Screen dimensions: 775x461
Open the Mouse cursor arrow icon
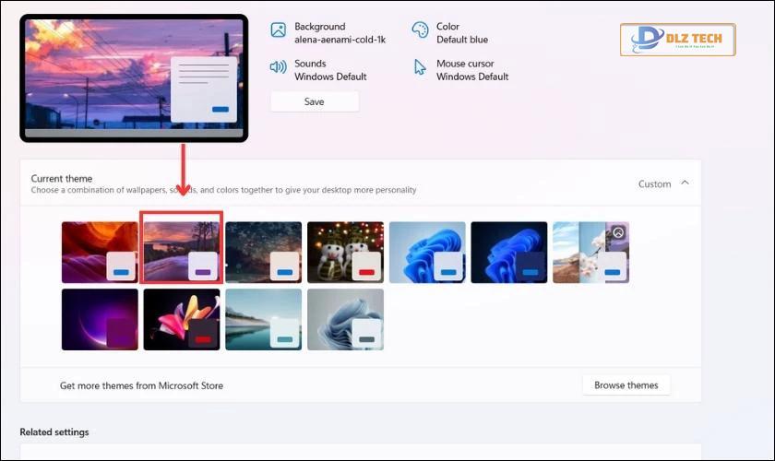click(x=420, y=67)
